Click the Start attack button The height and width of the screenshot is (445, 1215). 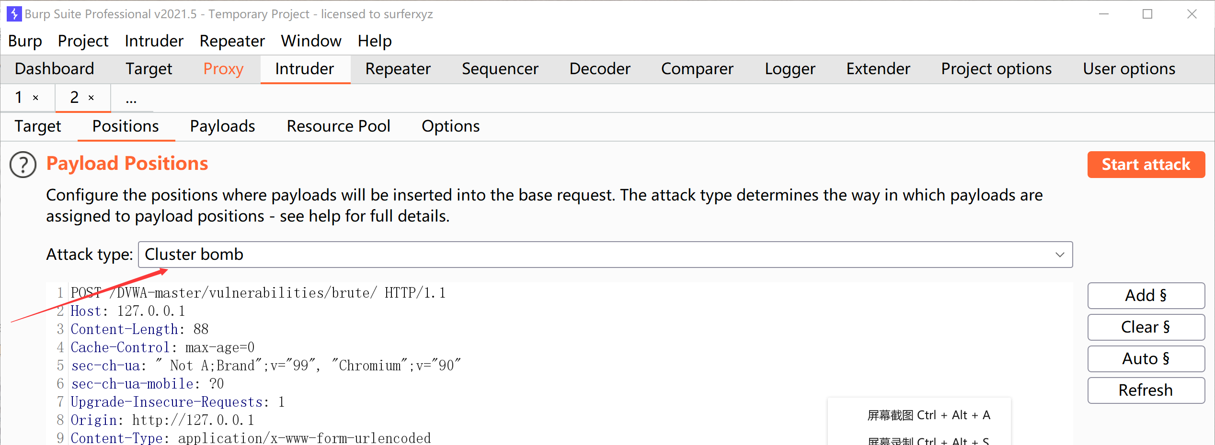click(x=1146, y=165)
